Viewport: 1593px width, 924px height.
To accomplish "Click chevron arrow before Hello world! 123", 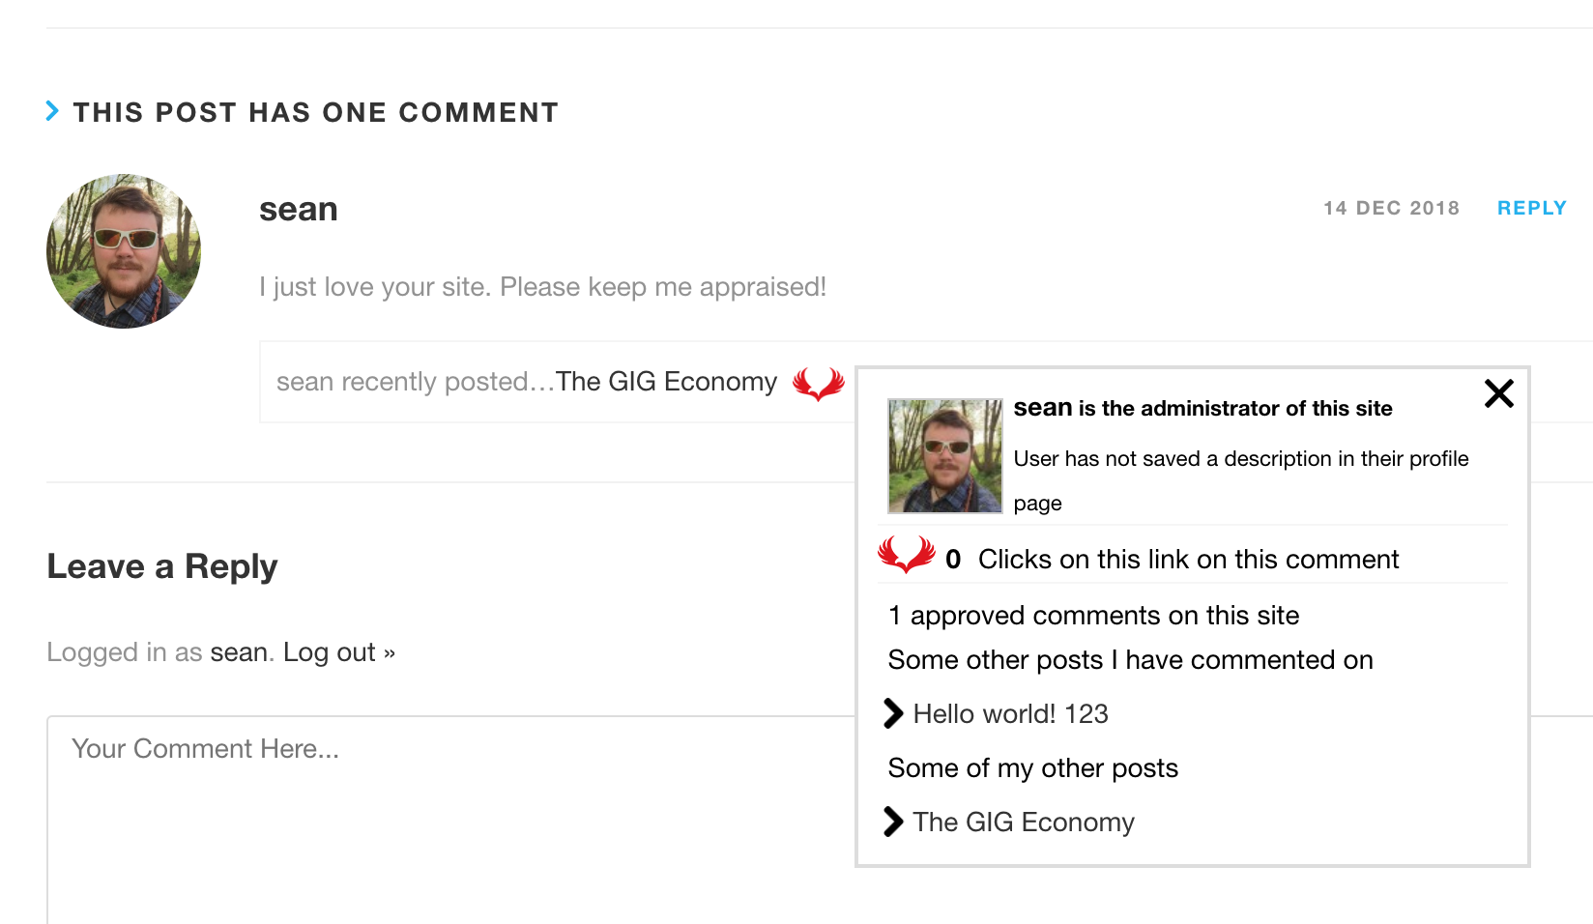I will [894, 713].
